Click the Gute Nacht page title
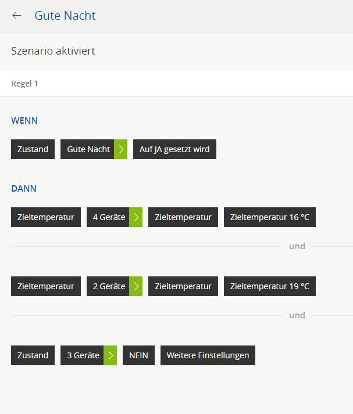This screenshot has width=353, height=414. [65, 16]
